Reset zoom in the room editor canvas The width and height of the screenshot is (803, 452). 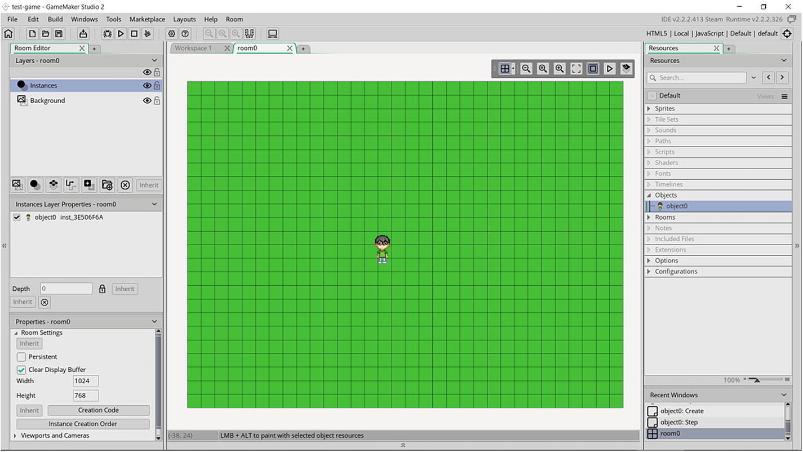[543, 69]
